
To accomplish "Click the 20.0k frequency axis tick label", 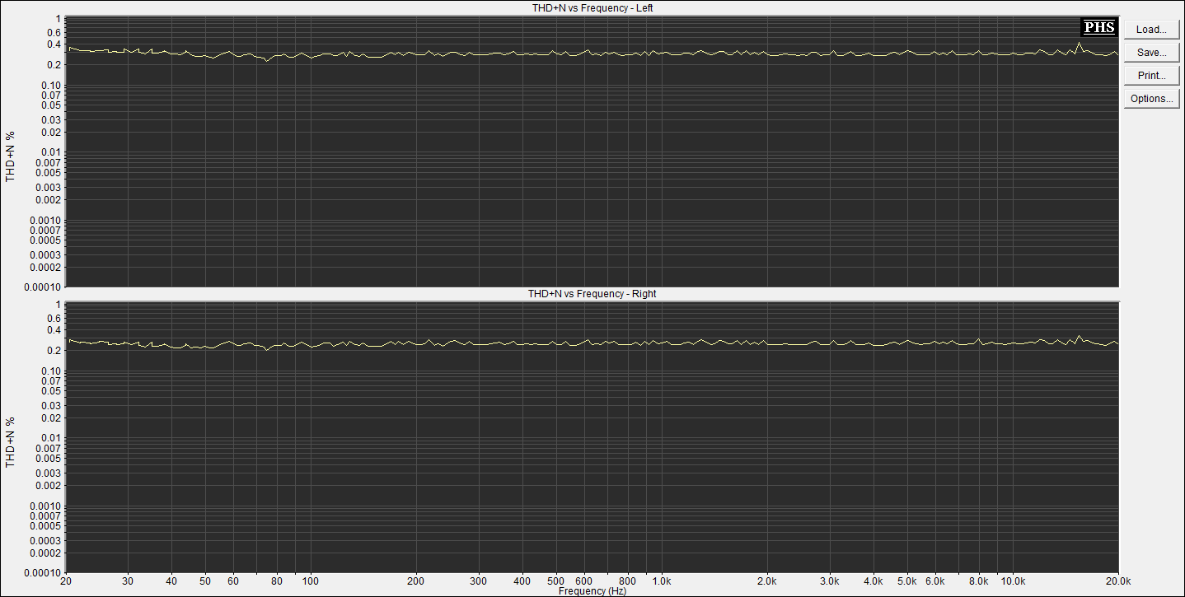I will pyautogui.click(x=1117, y=581).
